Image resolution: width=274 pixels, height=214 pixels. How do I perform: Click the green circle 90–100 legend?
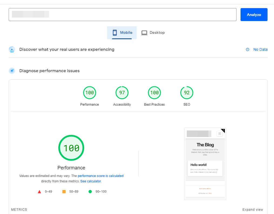tap(90, 192)
